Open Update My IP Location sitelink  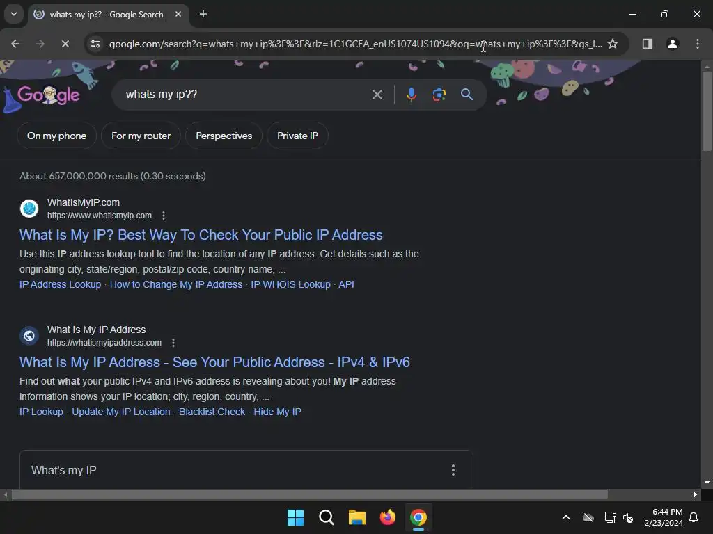pyautogui.click(x=121, y=412)
